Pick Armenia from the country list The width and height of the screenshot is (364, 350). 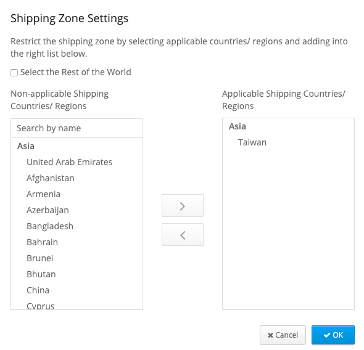pyautogui.click(x=43, y=194)
